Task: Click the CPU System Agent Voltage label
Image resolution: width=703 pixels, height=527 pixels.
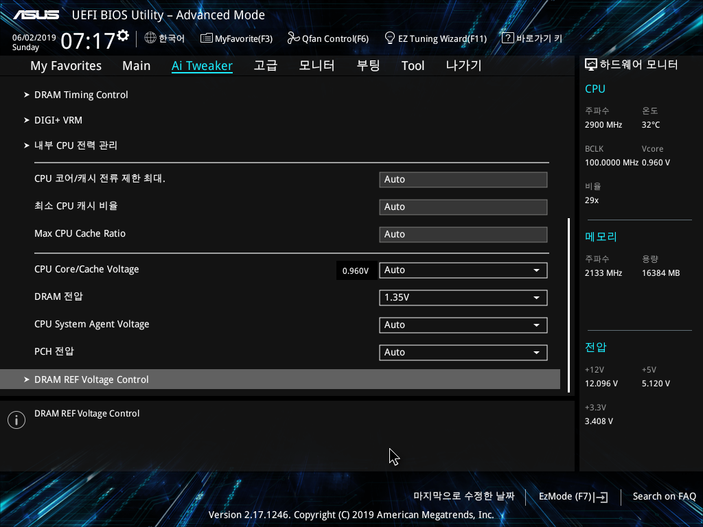Action: click(x=91, y=325)
